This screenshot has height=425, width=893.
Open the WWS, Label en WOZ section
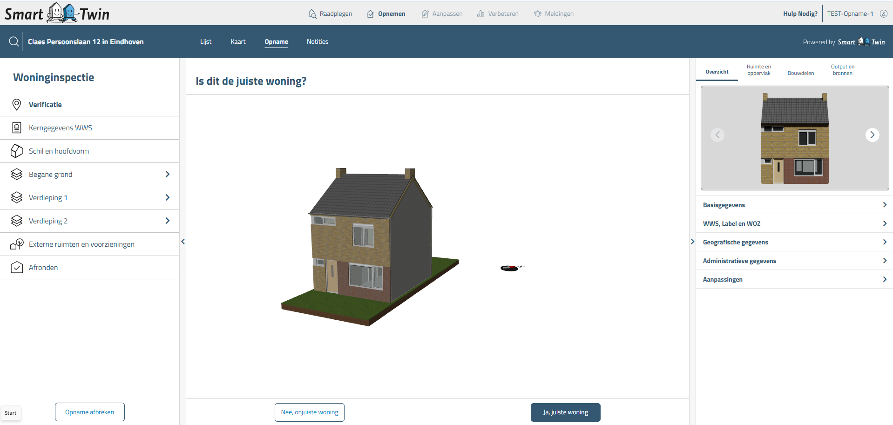[884, 223]
